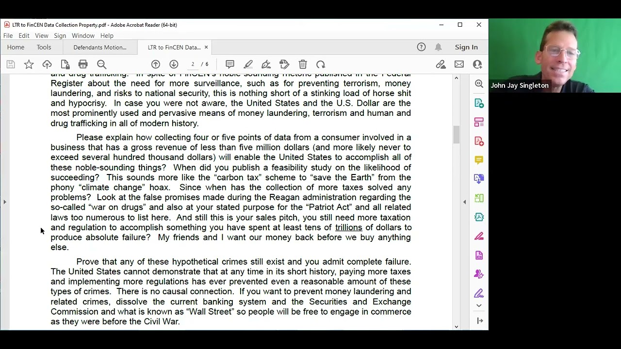The width and height of the screenshot is (621, 349).
Task: Open Compress PDF tool in right pane
Action: (x=479, y=198)
